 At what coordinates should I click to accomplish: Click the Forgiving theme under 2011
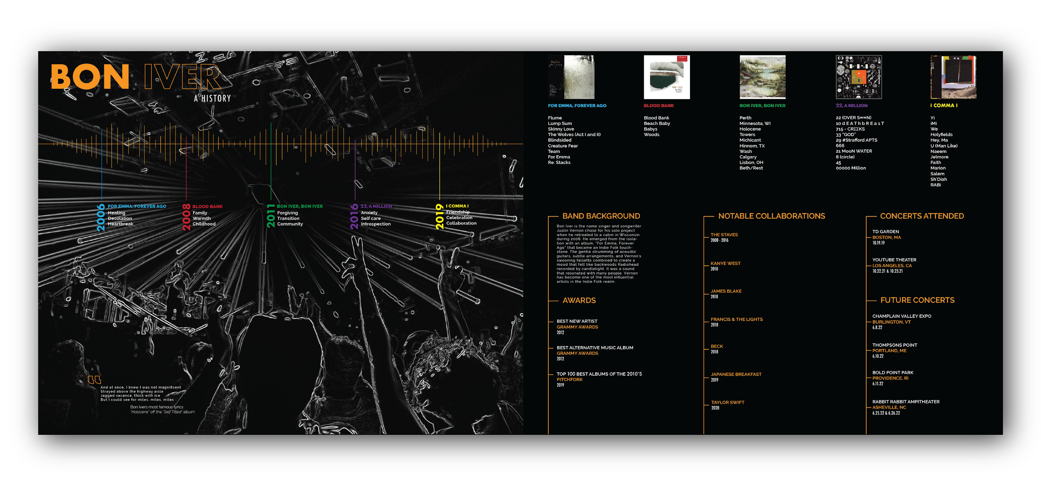[287, 213]
